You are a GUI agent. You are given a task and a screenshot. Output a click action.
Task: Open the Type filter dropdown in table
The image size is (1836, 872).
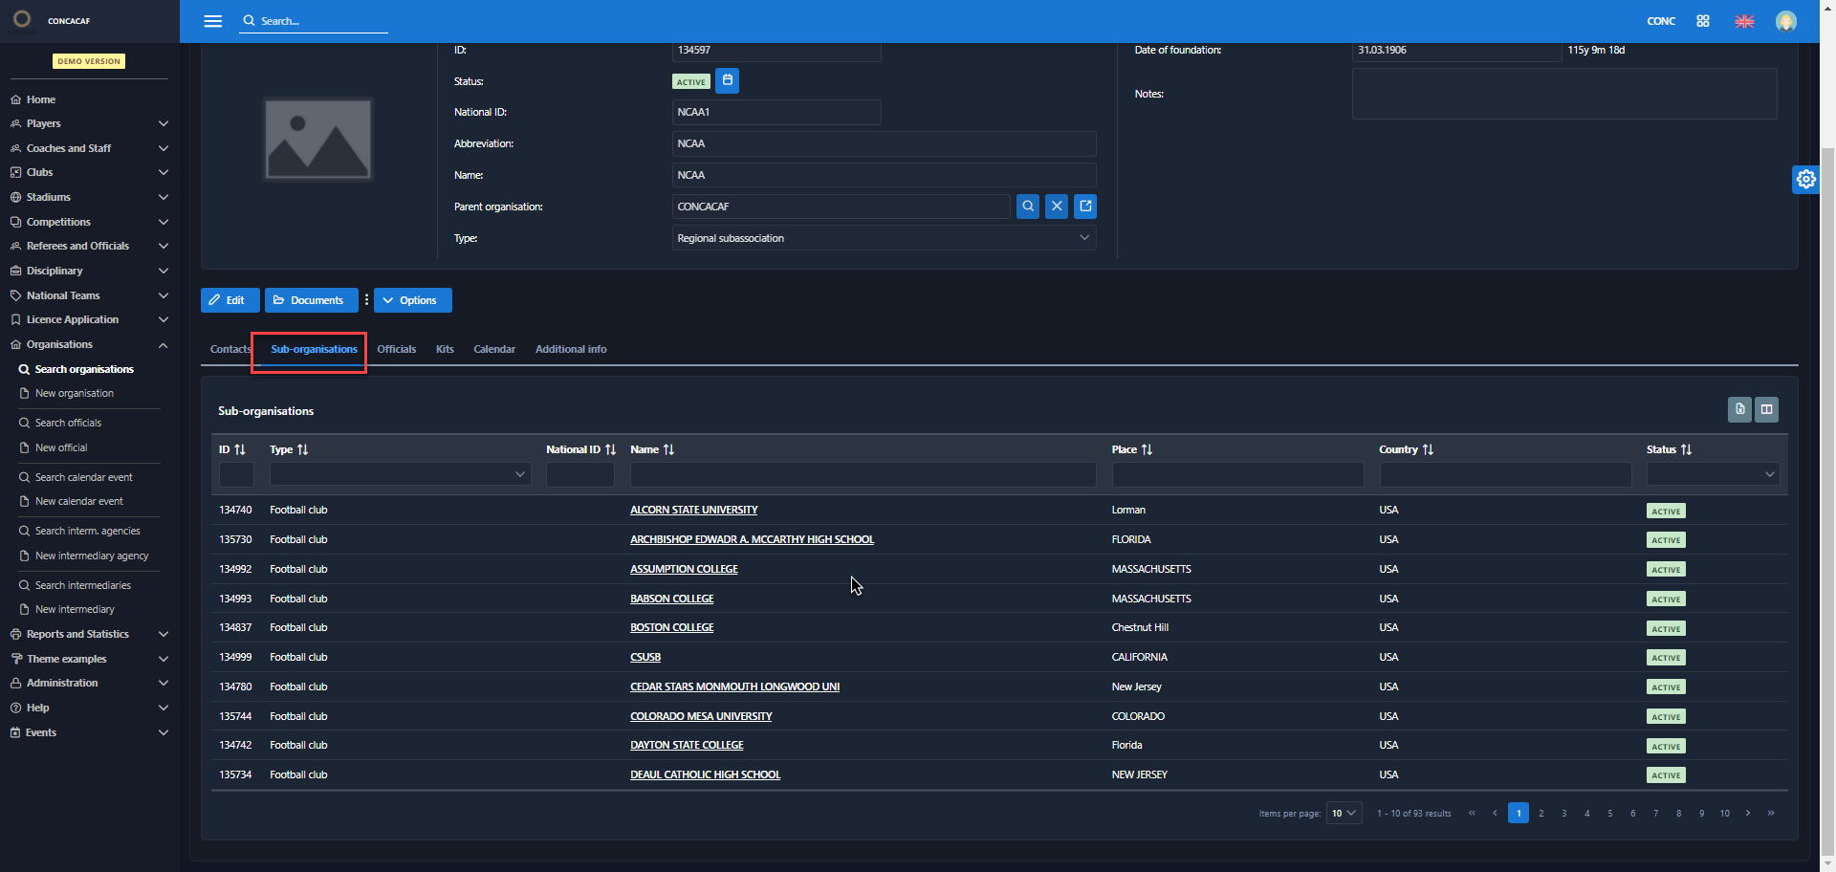(400, 474)
